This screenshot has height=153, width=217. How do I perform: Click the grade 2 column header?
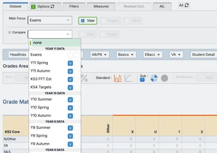coord(202,132)
